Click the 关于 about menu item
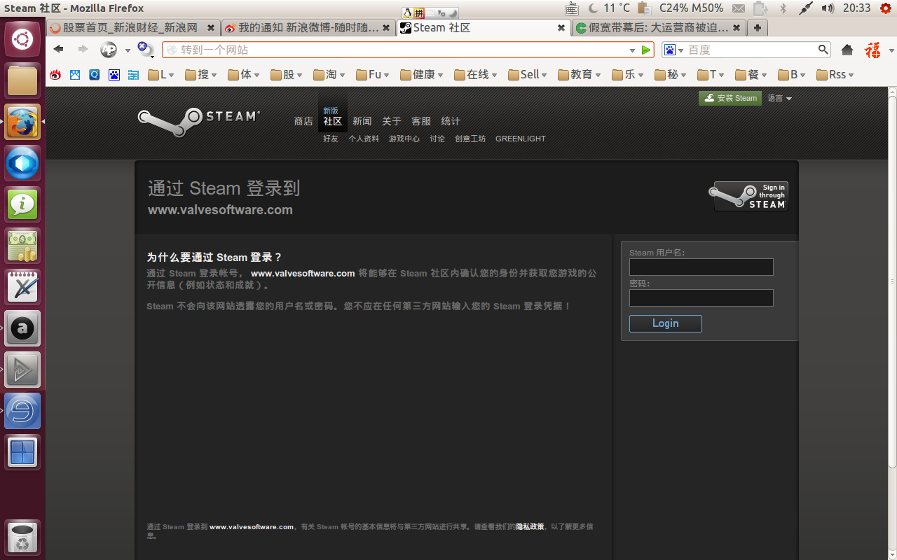The height and width of the screenshot is (560, 897). coord(392,121)
